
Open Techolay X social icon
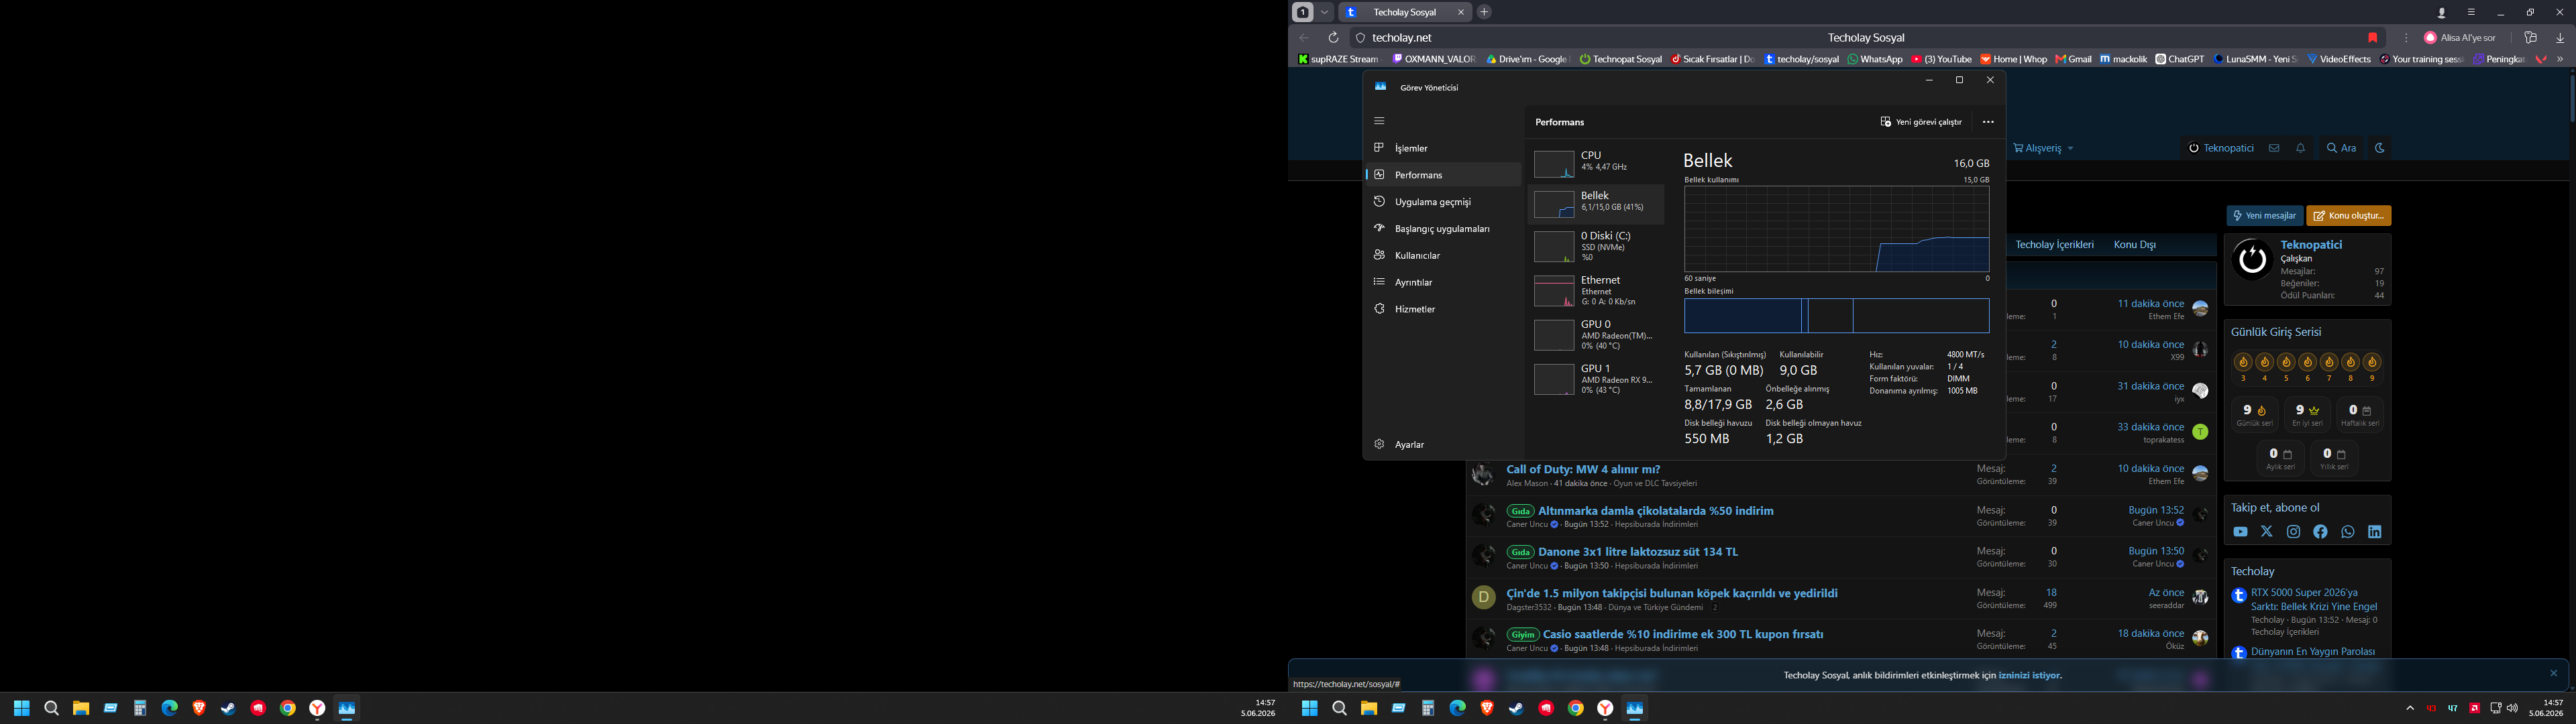(2267, 532)
